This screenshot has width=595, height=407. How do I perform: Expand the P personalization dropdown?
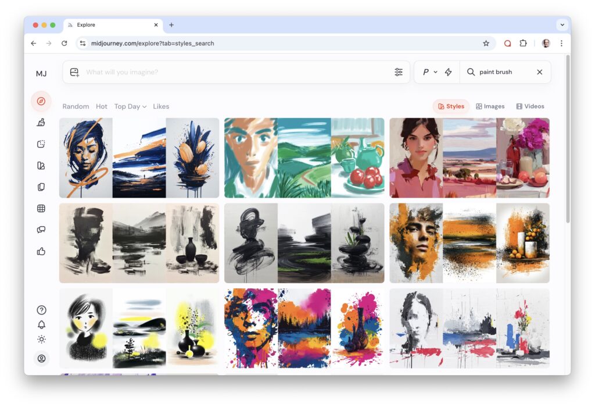pyautogui.click(x=429, y=72)
